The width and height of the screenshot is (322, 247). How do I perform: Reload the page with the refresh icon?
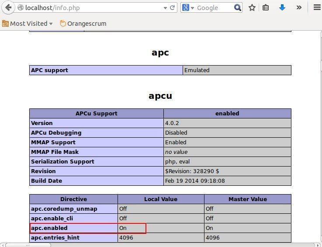pos(172,8)
